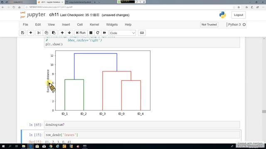Open the Help menu

click(x=128, y=25)
